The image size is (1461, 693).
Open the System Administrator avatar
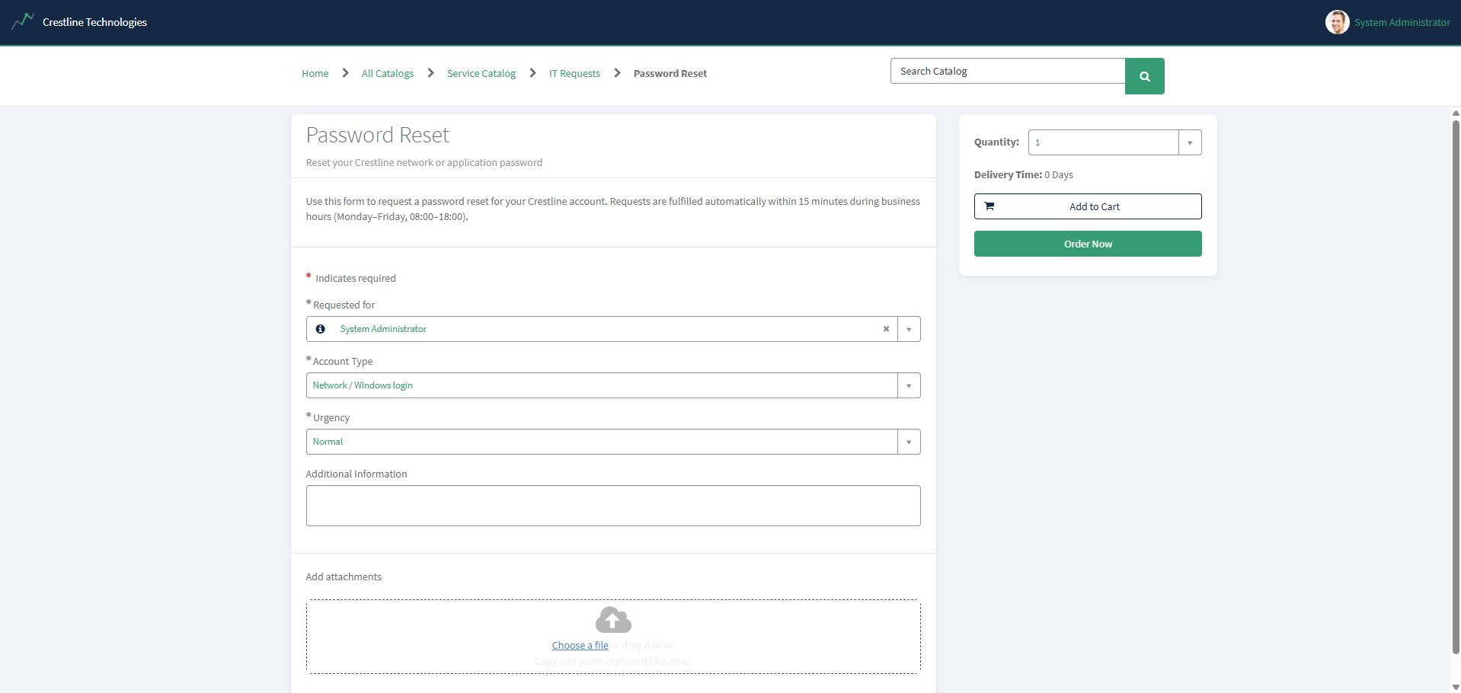[1337, 22]
